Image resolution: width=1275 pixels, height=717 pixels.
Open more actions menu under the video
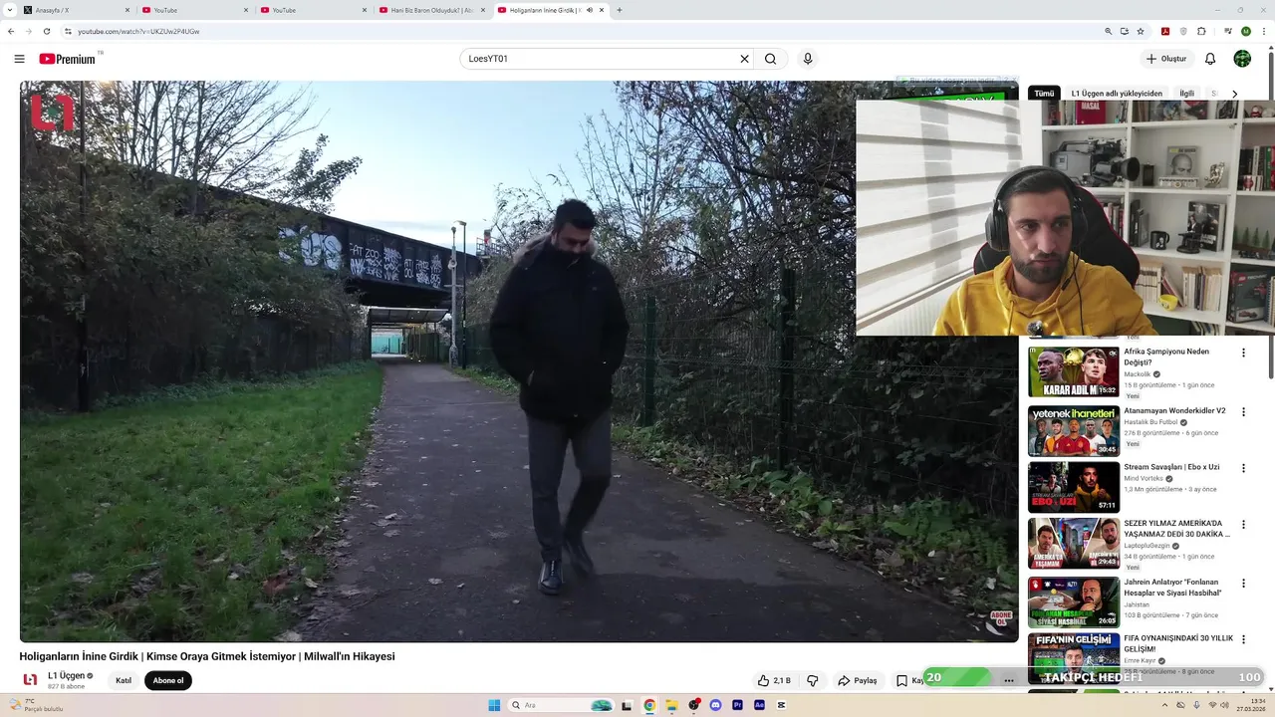[1009, 680]
